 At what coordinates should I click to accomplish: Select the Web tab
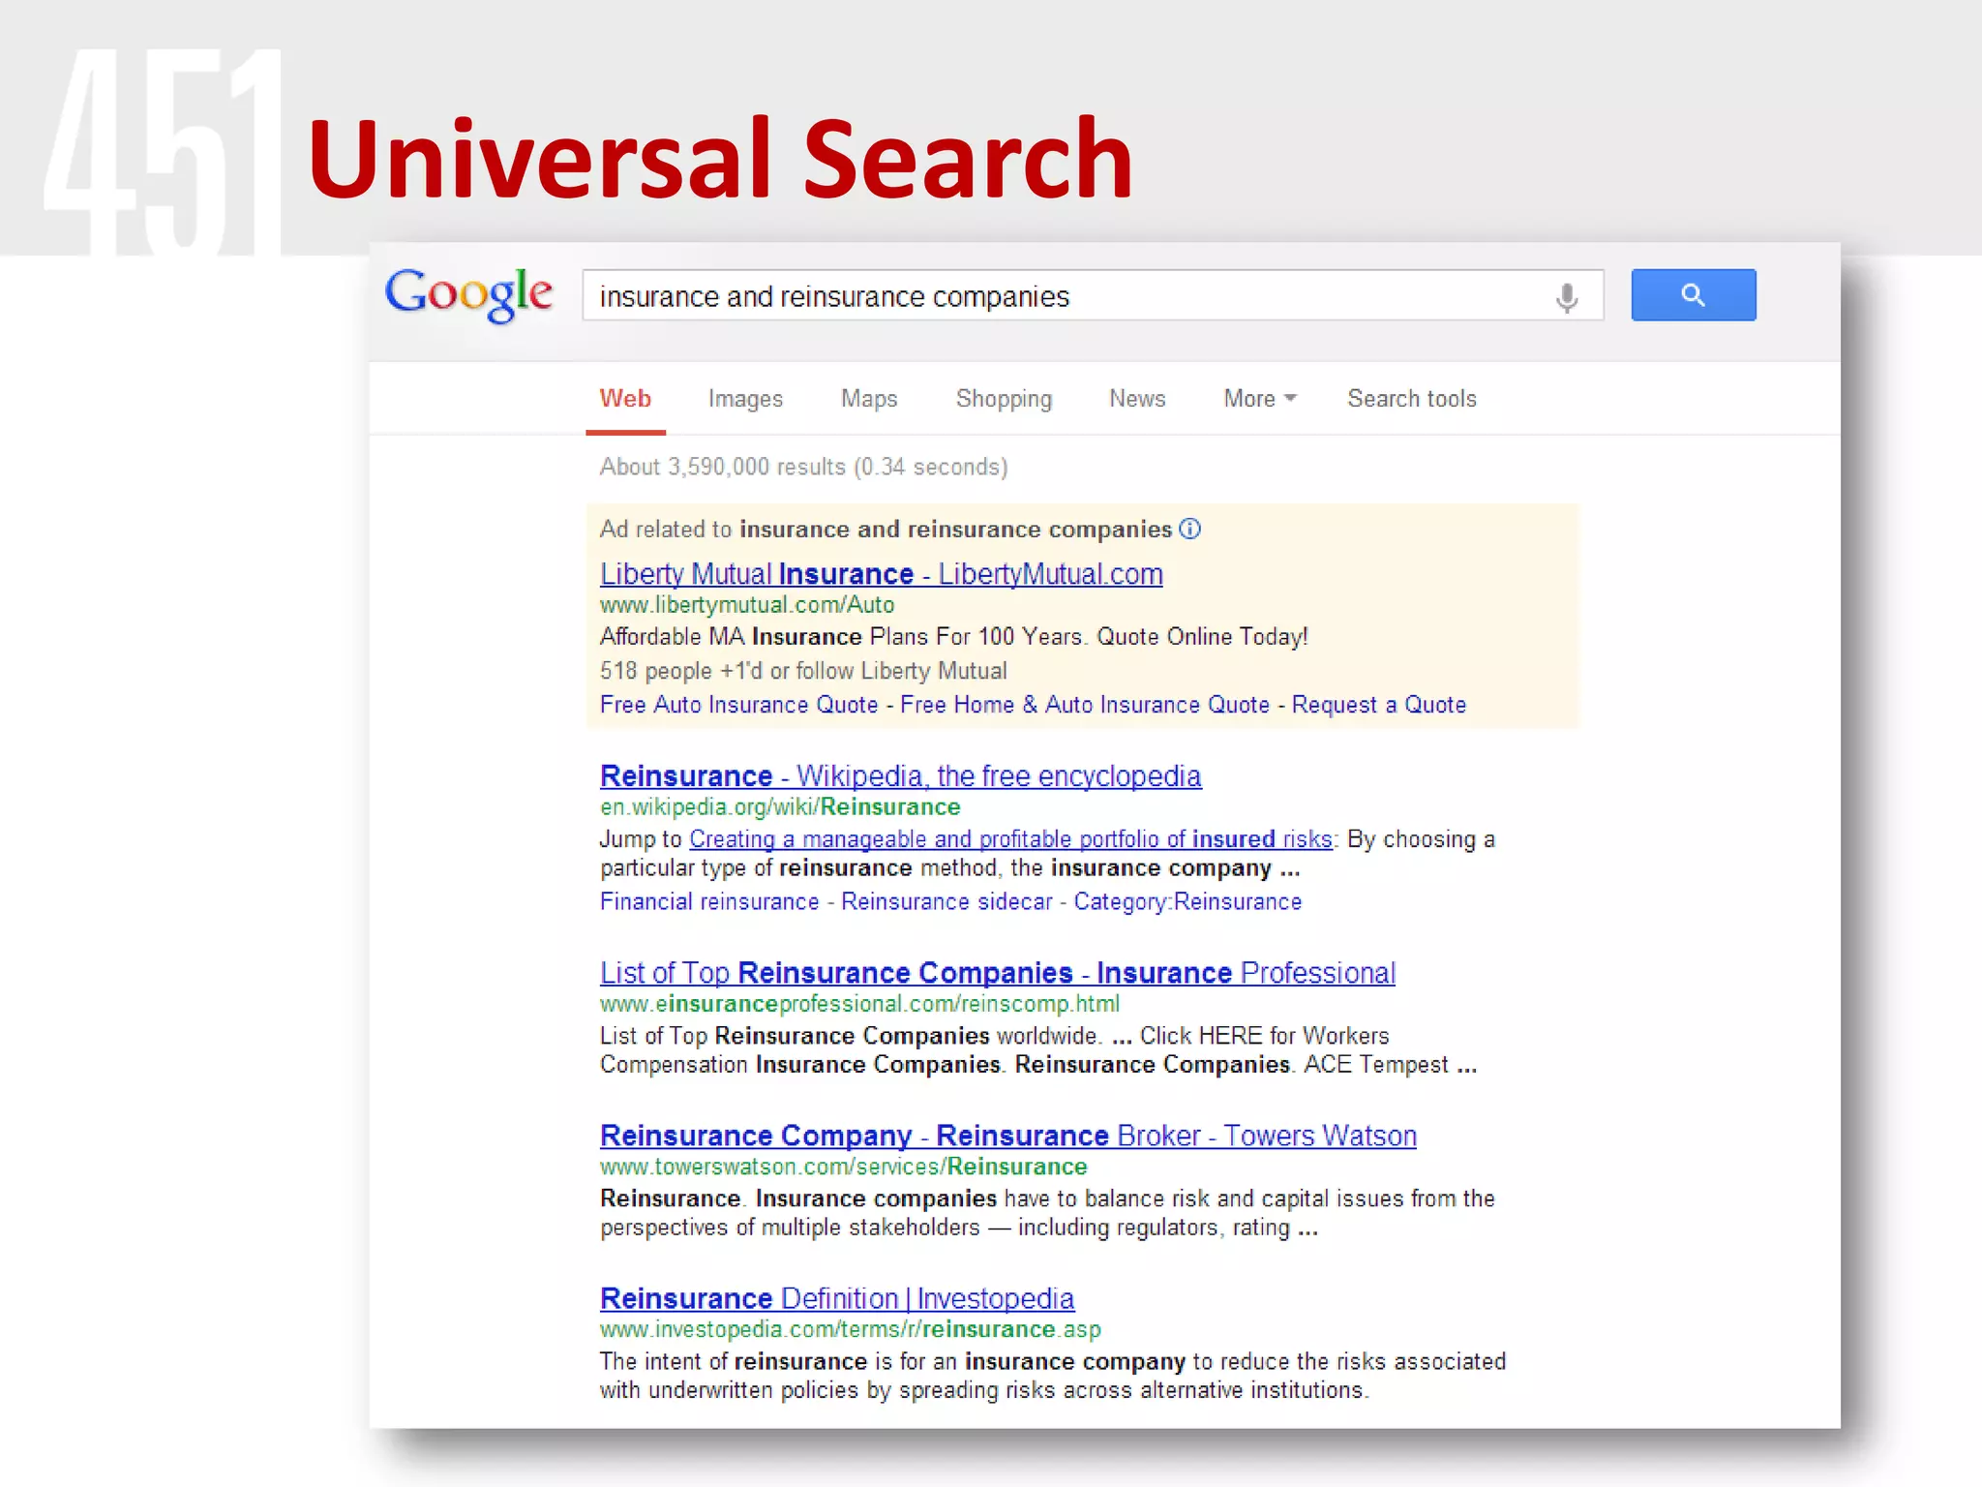coord(625,399)
